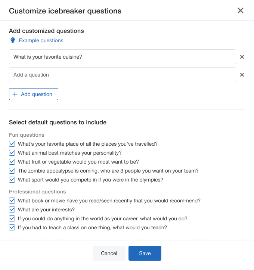Click the lightbulb icon beside Example questions
This screenshot has height=270, width=254.
(13, 40)
